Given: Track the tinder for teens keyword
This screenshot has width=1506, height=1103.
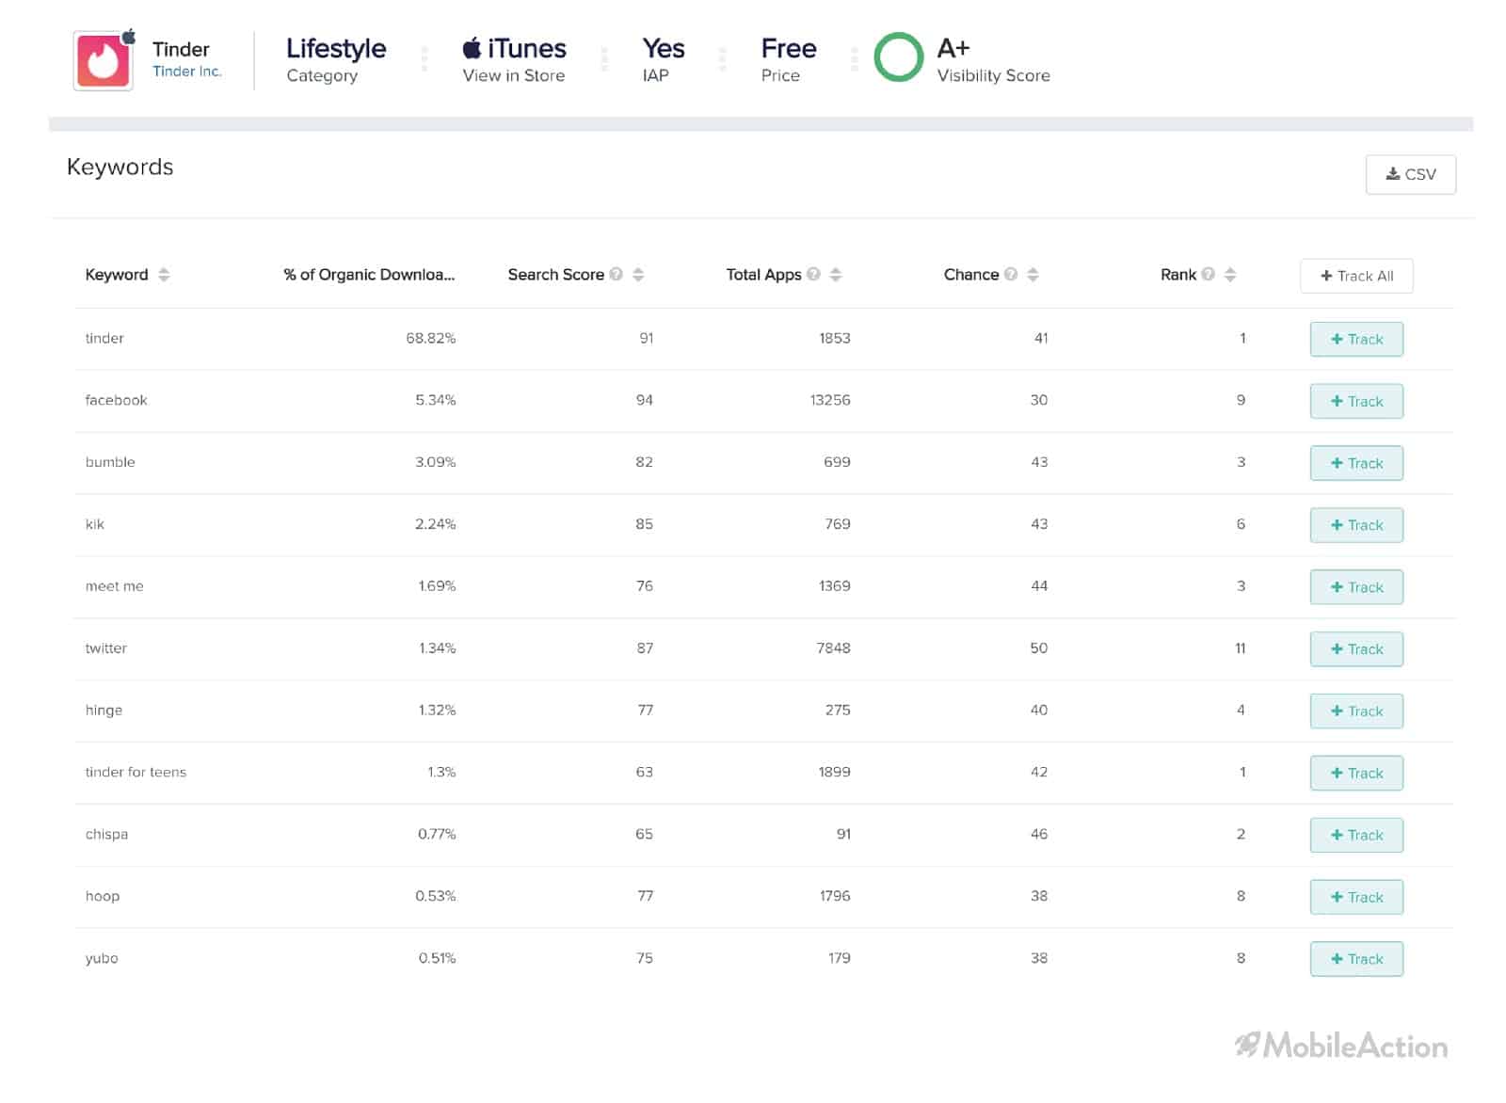Looking at the screenshot, I should (x=1356, y=774).
